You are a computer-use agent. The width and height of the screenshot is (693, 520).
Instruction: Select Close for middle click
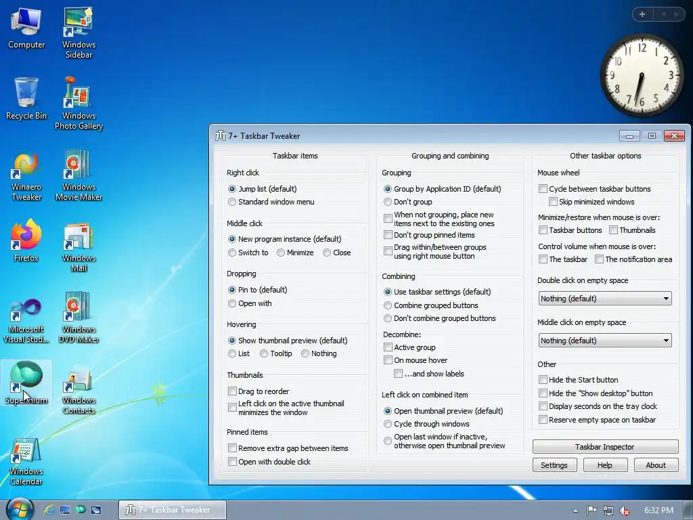click(x=337, y=253)
